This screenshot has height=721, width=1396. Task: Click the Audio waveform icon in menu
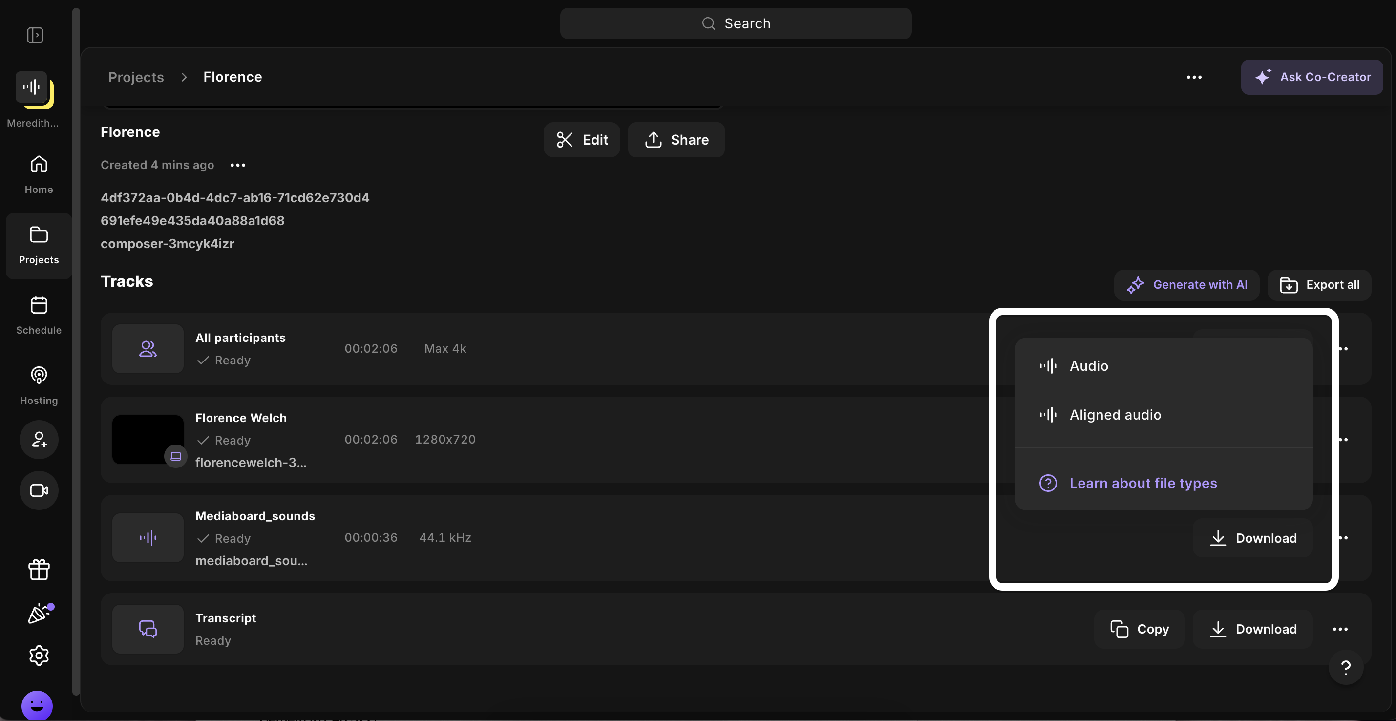pyautogui.click(x=1048, y=366)
